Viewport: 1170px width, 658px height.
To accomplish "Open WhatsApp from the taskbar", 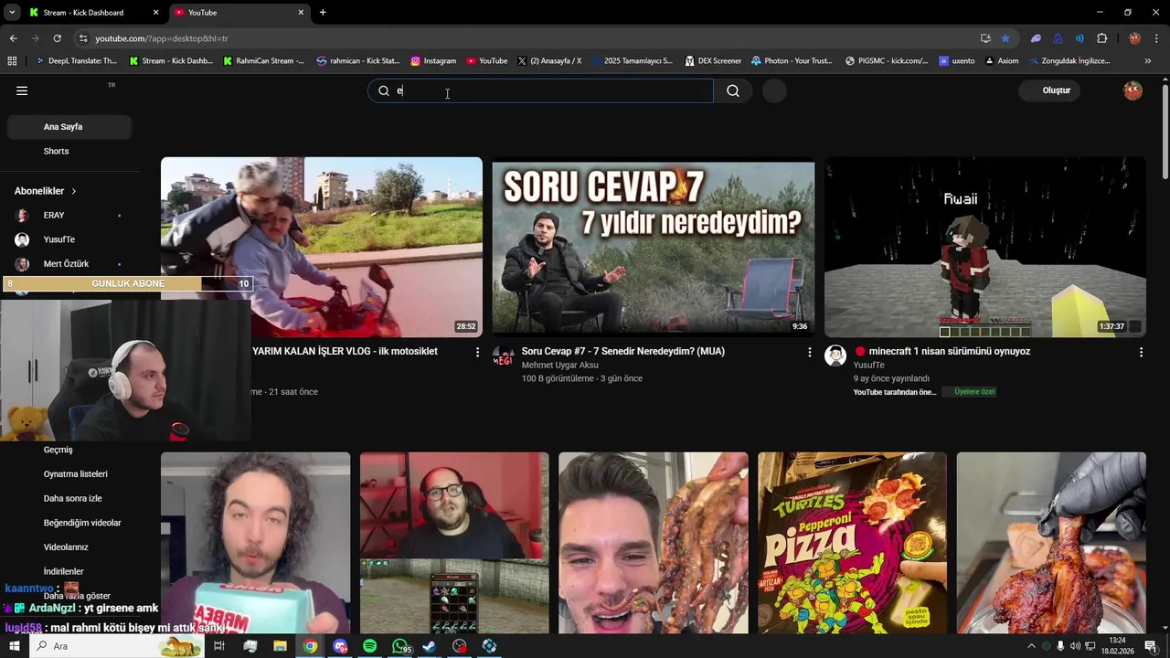I will click(x=399, y=646).
